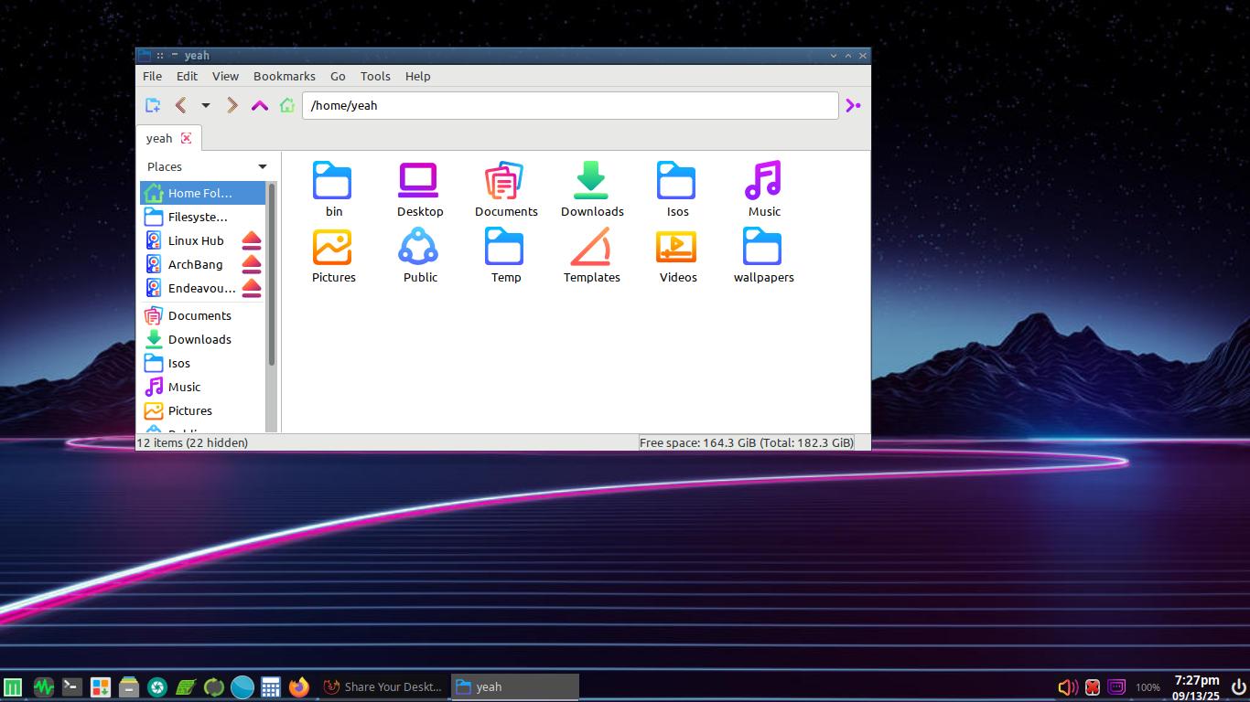Eject the Linux Hub volume
The image size is (1250, 702).
pyautogui.click(x=252, y=240)
